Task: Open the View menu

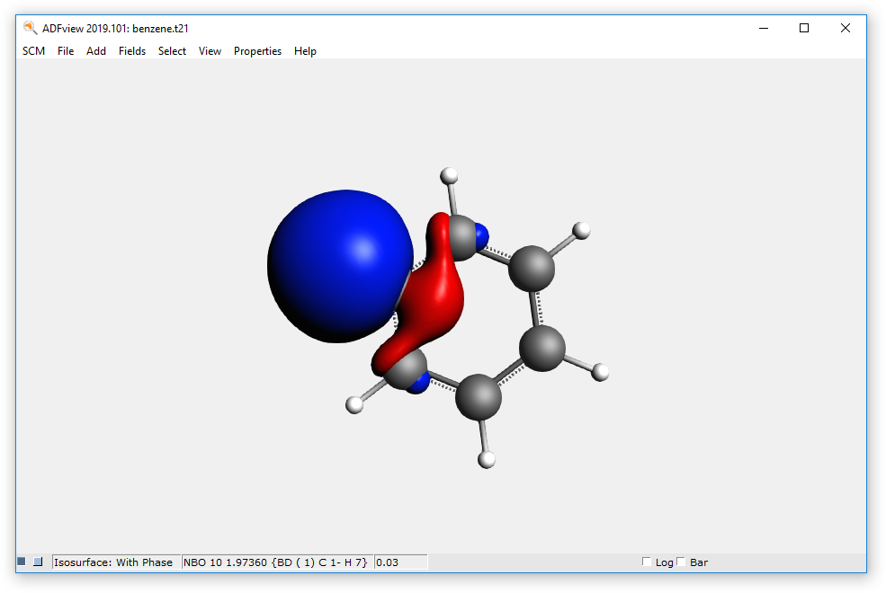Action: (210, 51)
